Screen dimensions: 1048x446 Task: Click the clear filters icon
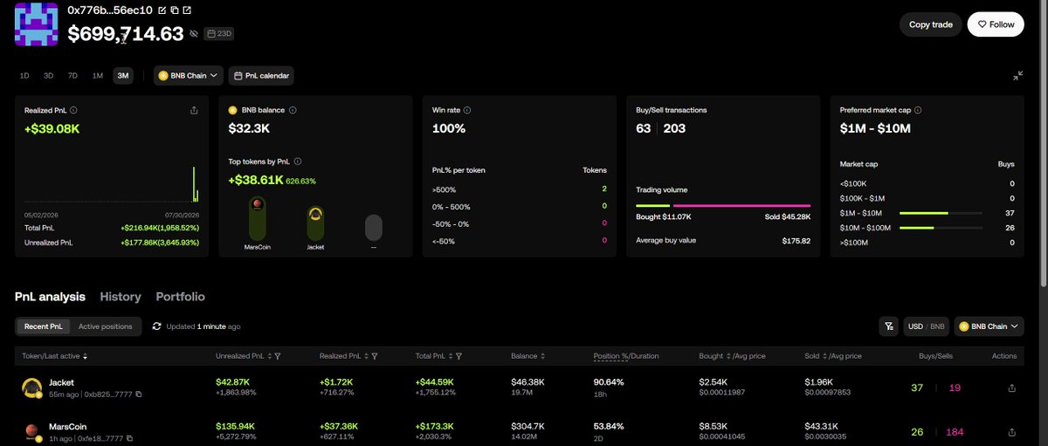point(889,326)
